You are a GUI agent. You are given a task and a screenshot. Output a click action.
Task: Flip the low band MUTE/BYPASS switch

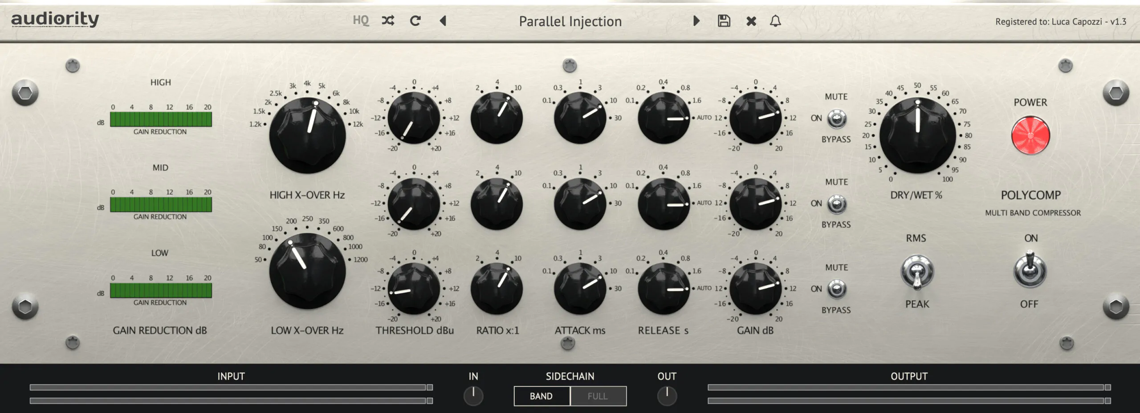(837, 289)
